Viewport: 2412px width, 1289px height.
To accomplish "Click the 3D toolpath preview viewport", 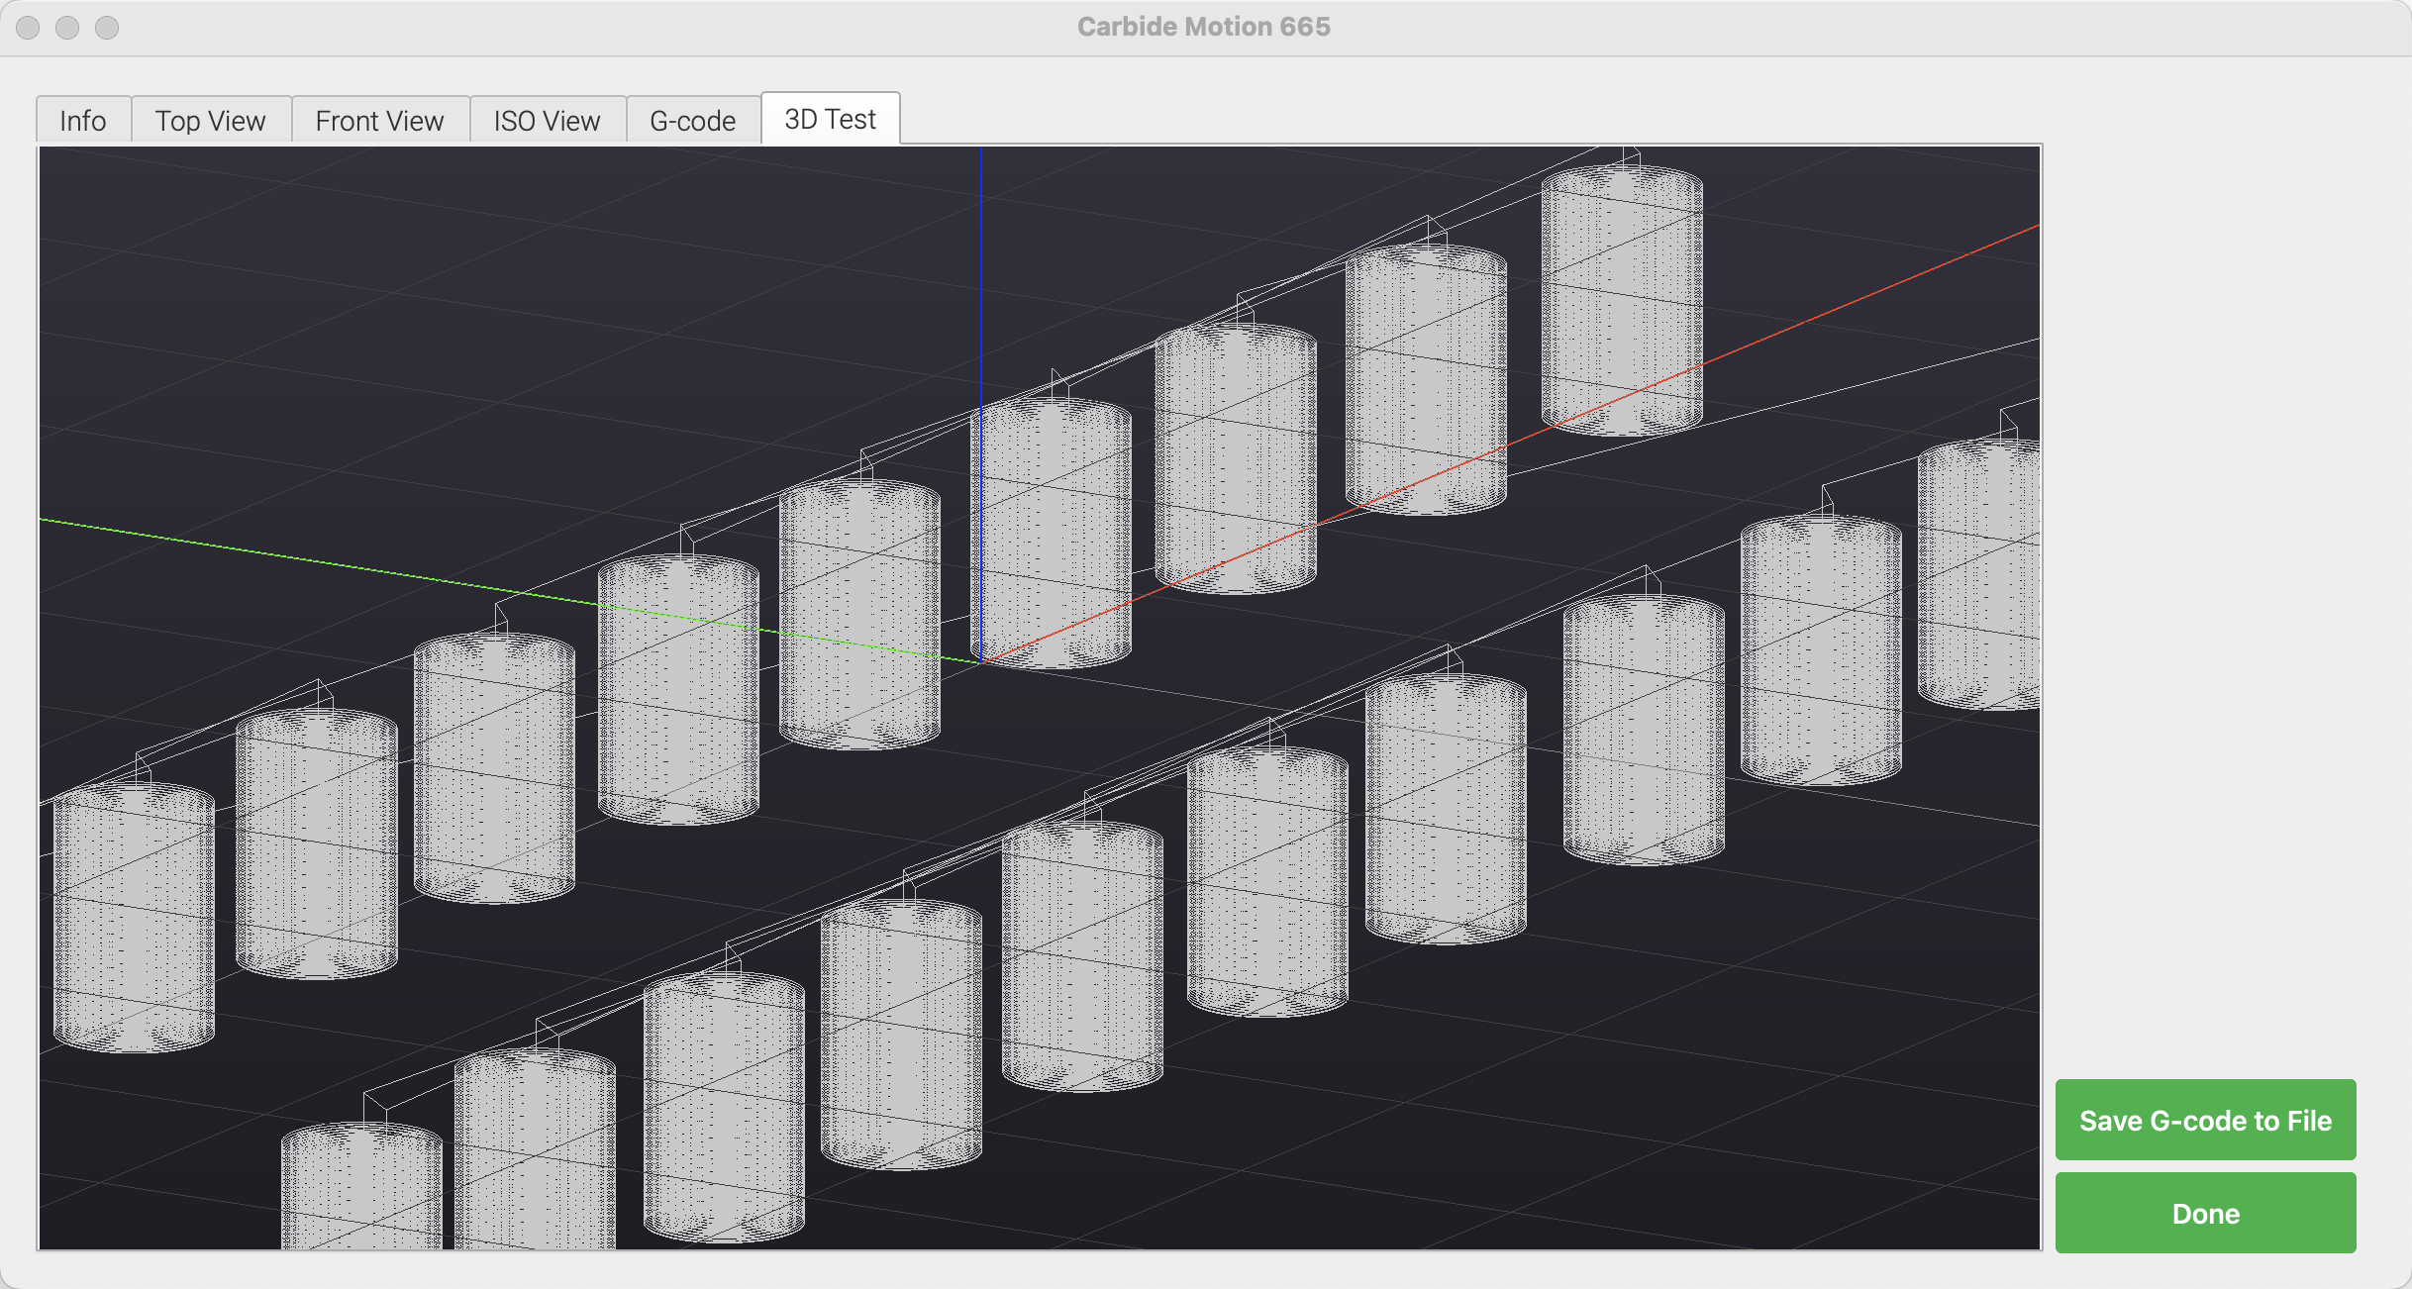I will 1040,698.
